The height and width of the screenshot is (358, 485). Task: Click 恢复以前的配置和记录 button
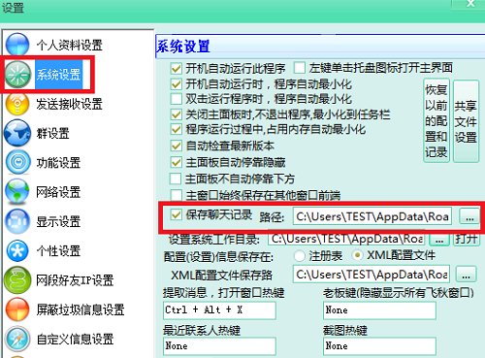(436, 121)
